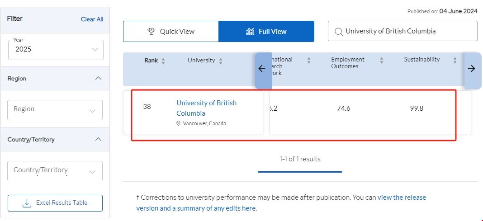Click the university search input field

(x=407, y=32)
